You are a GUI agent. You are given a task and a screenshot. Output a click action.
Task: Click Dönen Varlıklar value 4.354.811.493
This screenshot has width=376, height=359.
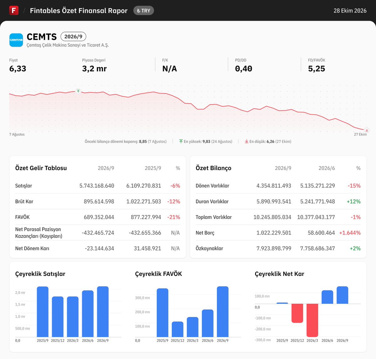274,186
